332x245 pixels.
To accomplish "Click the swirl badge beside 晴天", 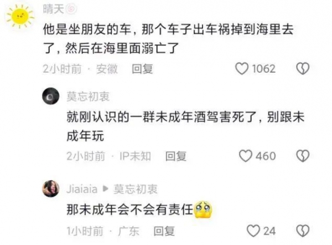I will (x=71, y=9).
